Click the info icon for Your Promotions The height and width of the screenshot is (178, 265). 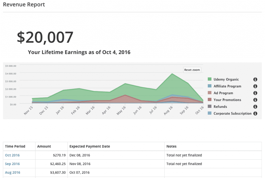(255, 100)
